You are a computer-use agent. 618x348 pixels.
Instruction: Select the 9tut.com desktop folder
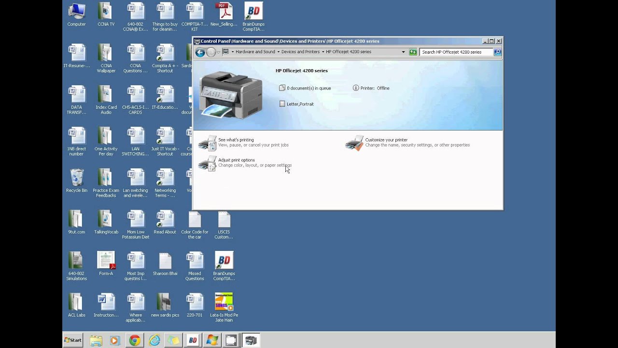tap(76, 222)
